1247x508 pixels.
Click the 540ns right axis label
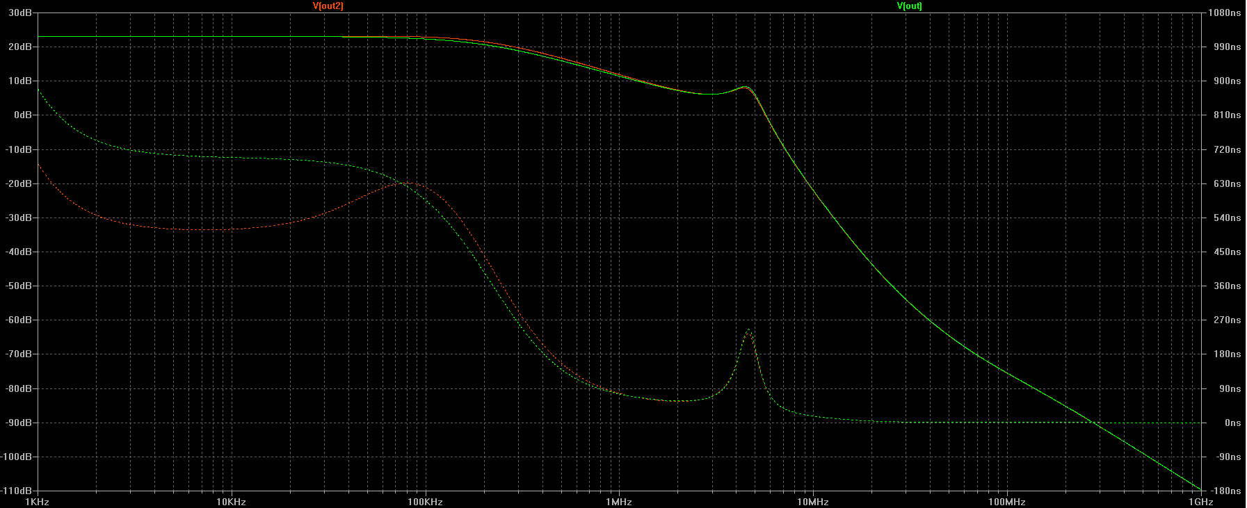click(1227, 218)
